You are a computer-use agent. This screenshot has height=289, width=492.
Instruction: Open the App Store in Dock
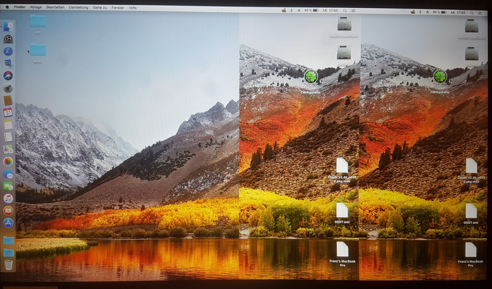(8, 223)
